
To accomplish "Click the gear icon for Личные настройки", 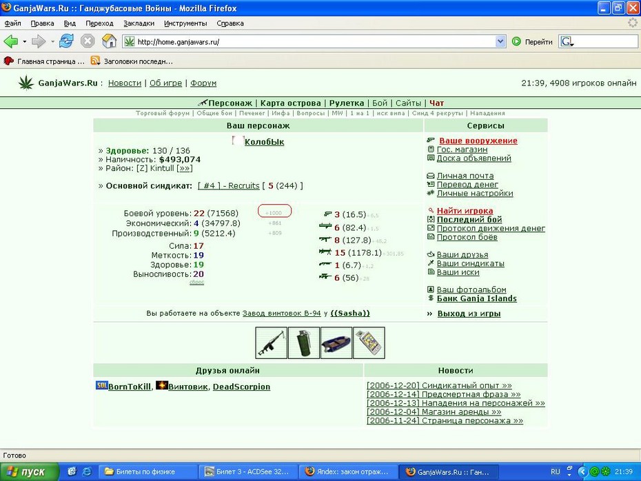I will [431, 193].
